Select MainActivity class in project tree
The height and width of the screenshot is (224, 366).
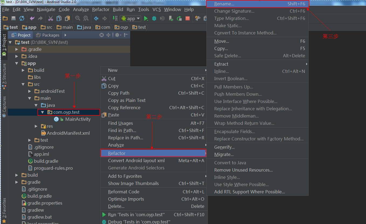(x=72, y=119)
